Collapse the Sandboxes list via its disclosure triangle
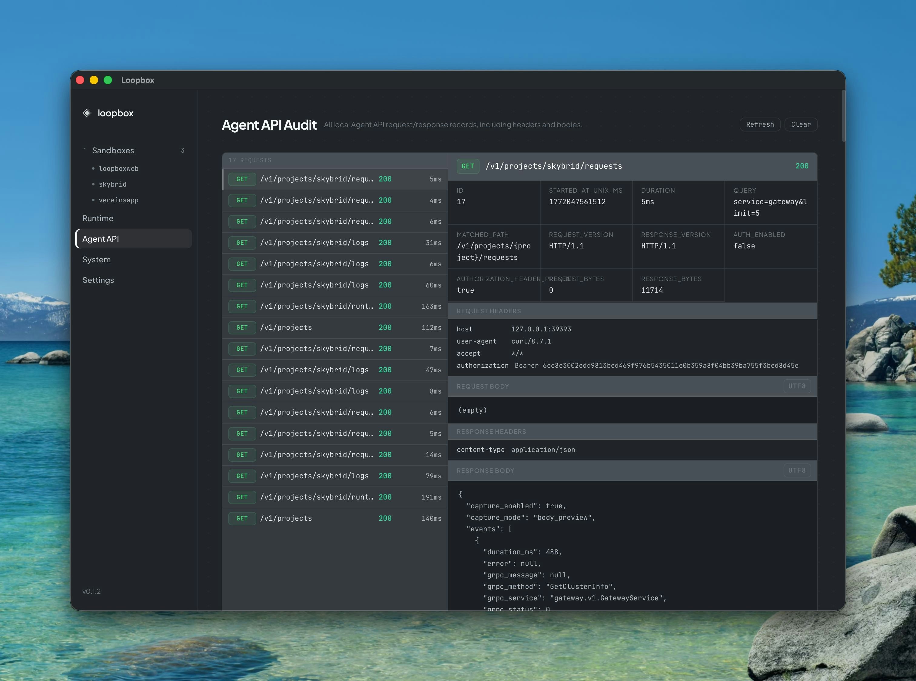The width and height of the screenshot is (916, 681). coord(84,149)
